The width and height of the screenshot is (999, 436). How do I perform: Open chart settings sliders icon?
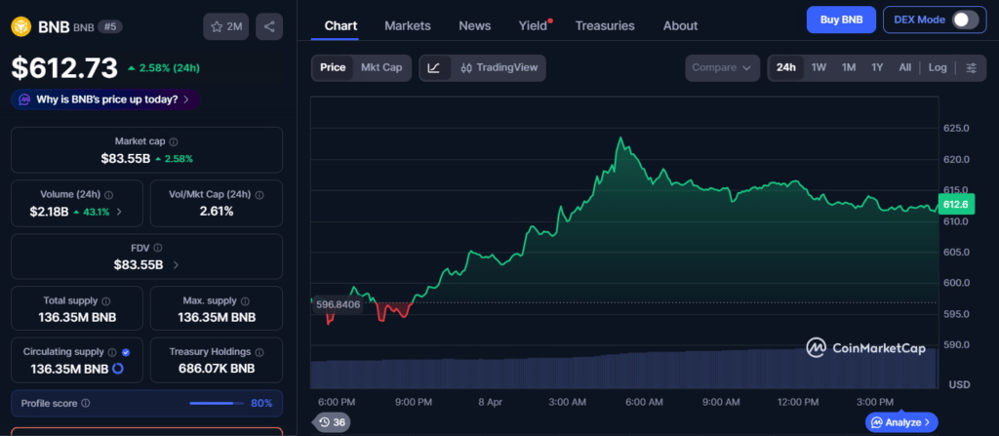click(971, 67)
